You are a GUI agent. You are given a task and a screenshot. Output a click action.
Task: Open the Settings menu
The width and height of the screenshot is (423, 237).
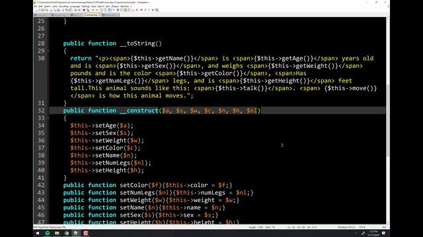tap(85, 6)
